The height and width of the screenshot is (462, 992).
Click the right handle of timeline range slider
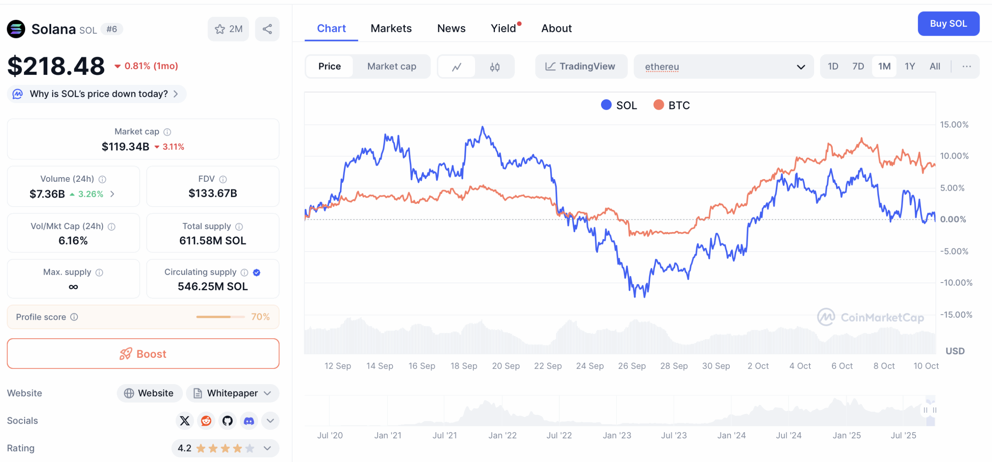[x=935, y=410]
